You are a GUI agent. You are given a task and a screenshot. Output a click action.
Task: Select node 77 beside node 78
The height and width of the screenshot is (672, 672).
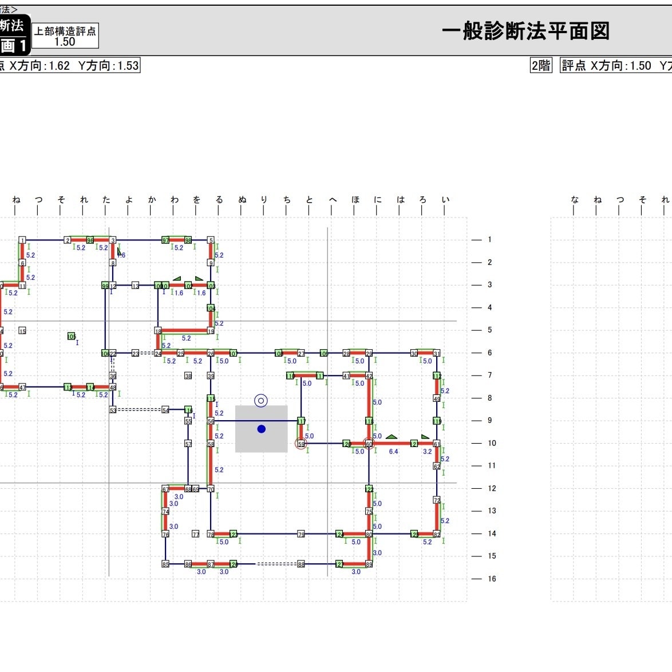point(195,534)
